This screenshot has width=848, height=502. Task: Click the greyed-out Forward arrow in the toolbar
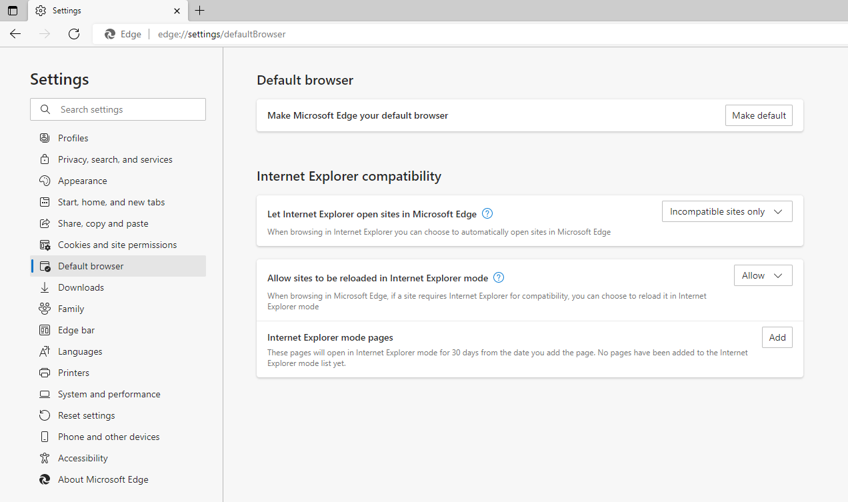click(x=45, y=34)
